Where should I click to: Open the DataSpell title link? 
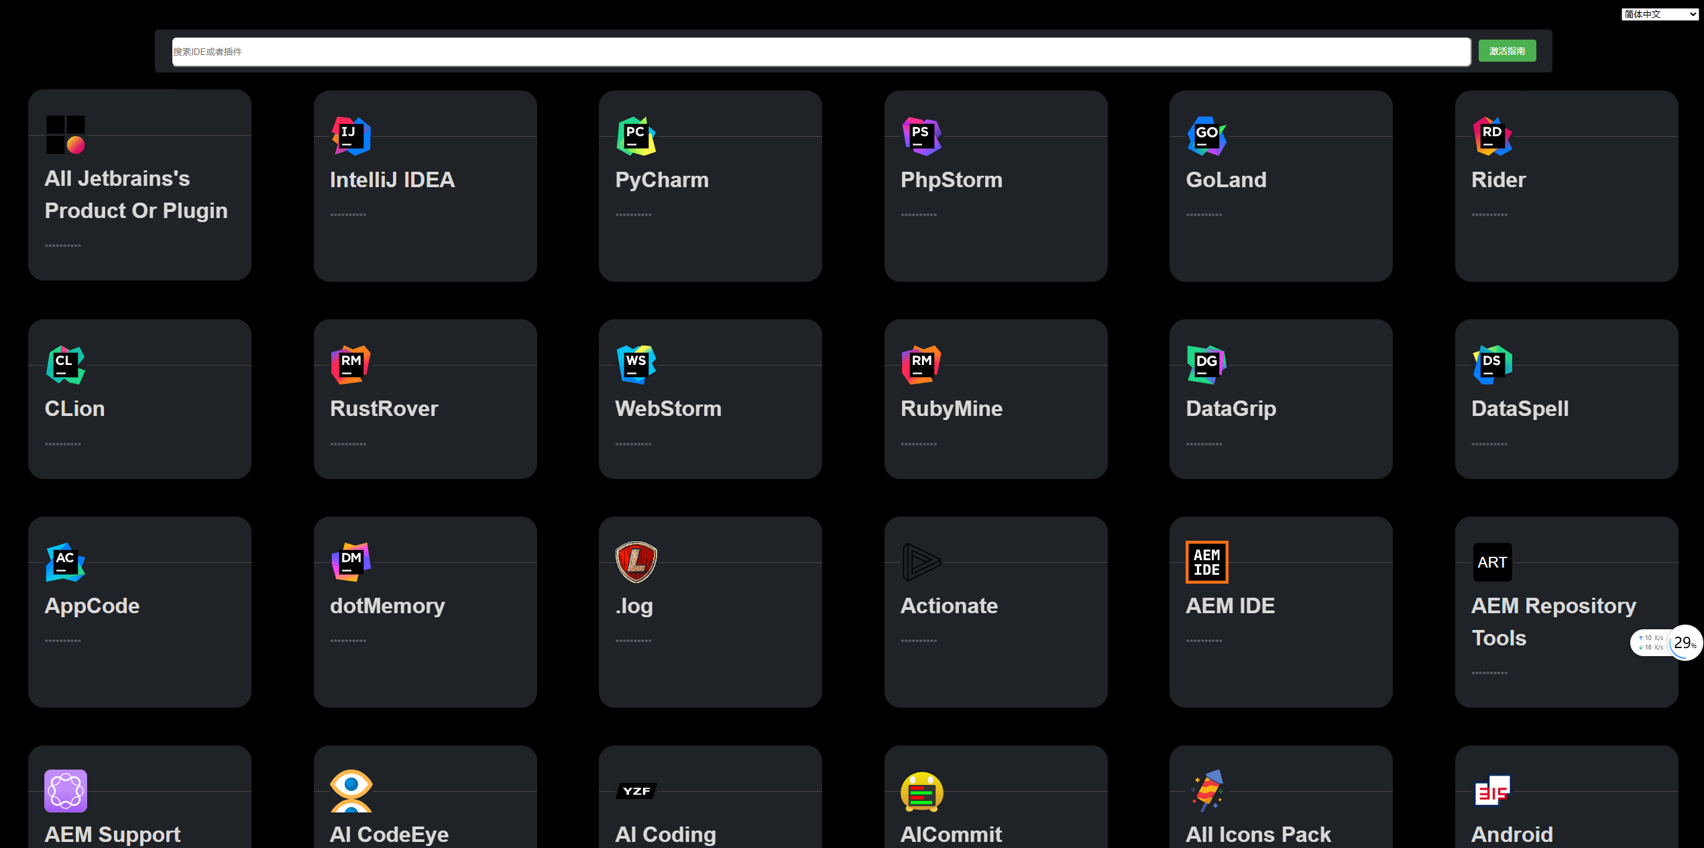point(1520,409)
